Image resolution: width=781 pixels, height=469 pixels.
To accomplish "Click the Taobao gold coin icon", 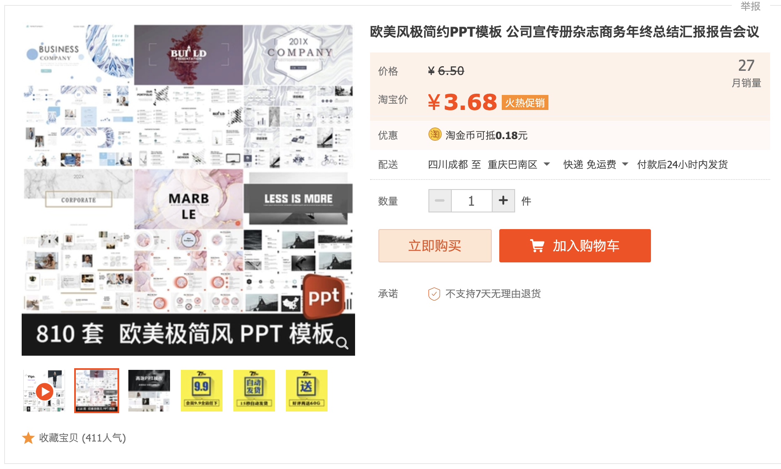I will (x=435, y=135).
